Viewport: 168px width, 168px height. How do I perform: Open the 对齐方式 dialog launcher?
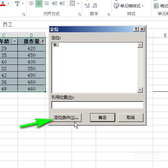79,14
